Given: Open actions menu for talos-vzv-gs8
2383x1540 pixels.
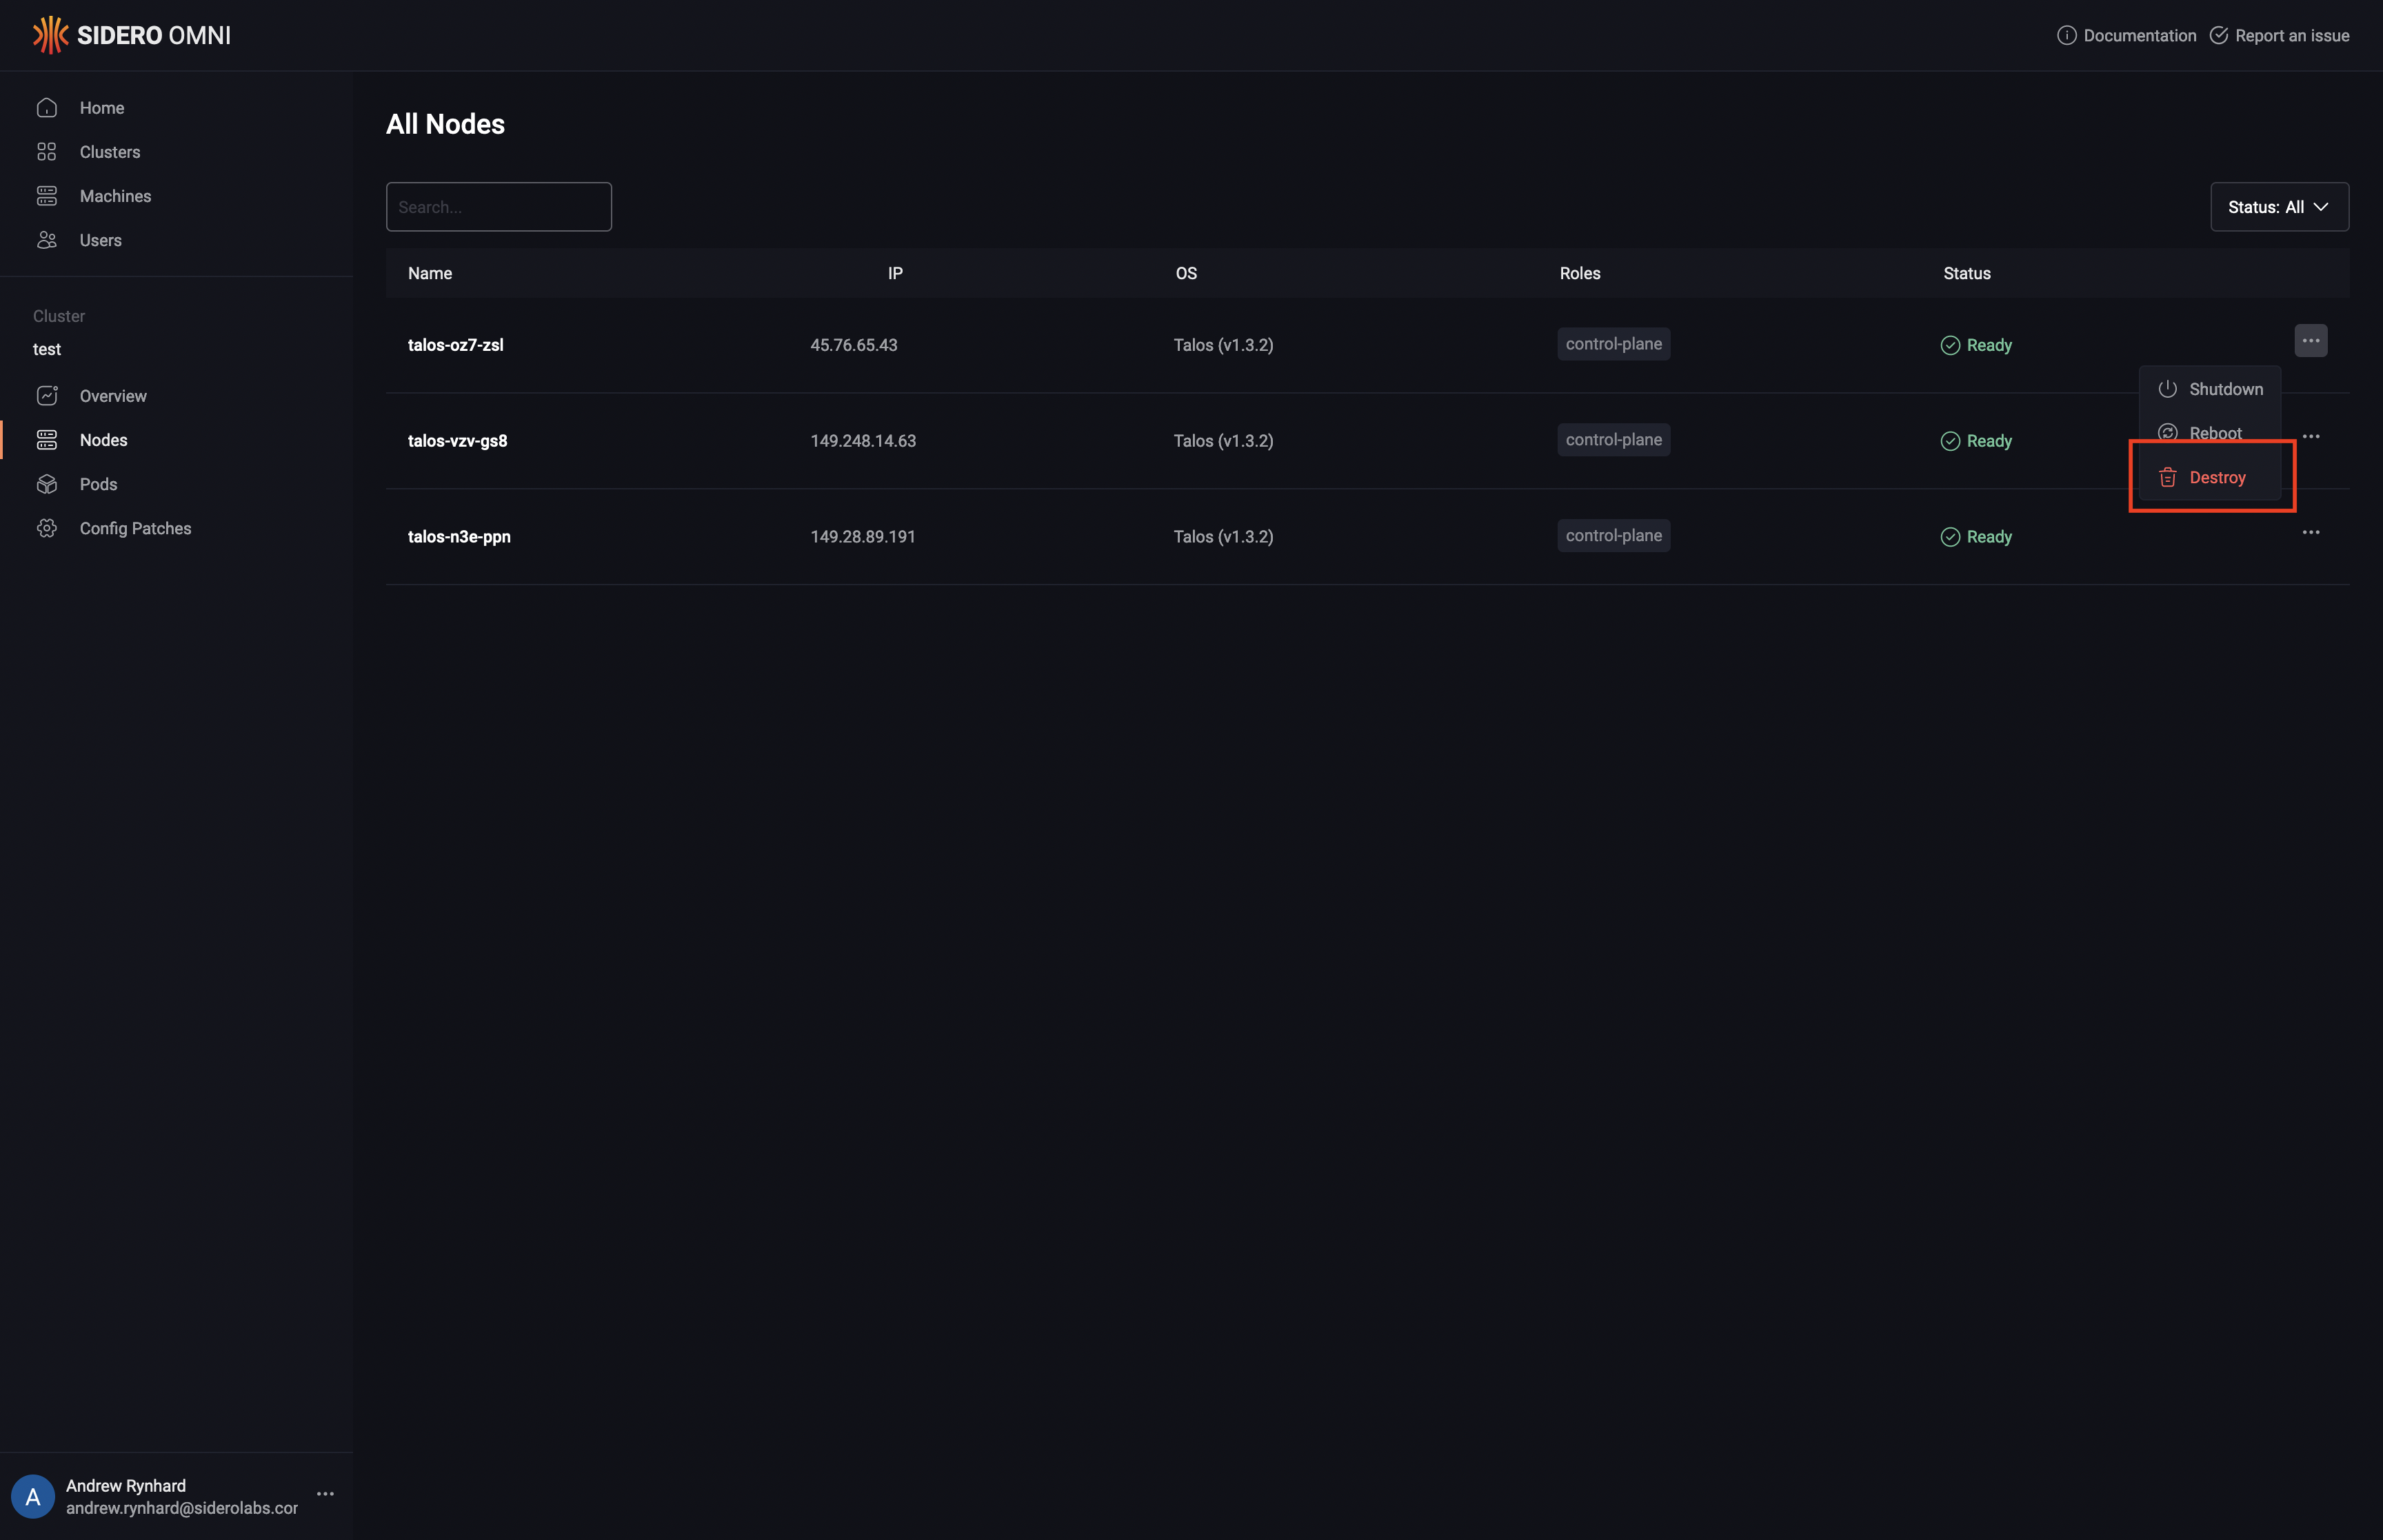Looking at the screenshot, I should click(x=2310, y=437).
